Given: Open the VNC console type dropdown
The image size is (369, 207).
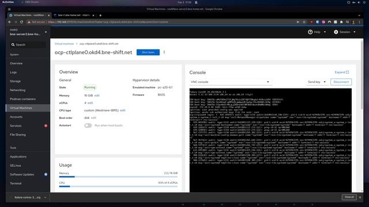Looking at the screenshot, I should (x=230, y=82).
